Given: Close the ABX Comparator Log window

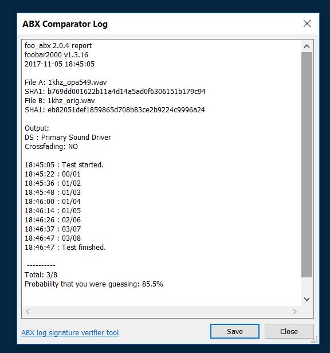Looking at the screenshot, I should tap(307, 23).
